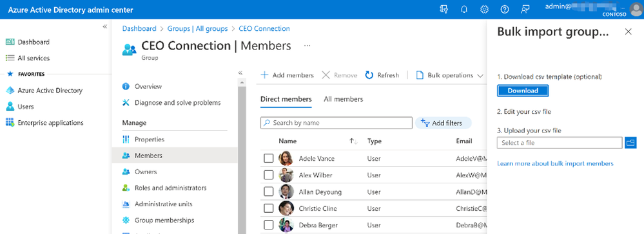Click the Enterprise applications grid icon

point(10,123)
